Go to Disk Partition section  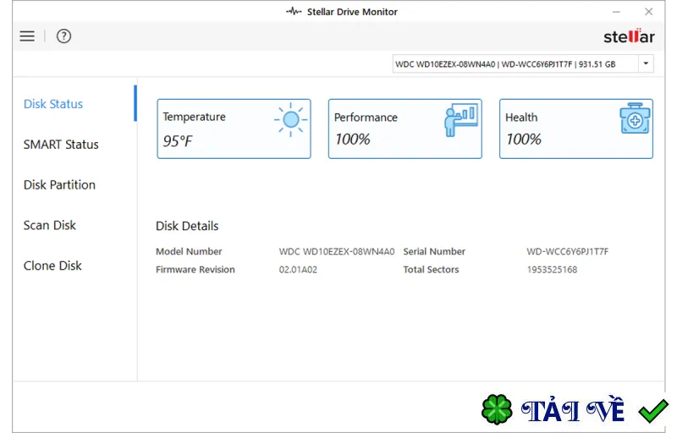(59, 185)
